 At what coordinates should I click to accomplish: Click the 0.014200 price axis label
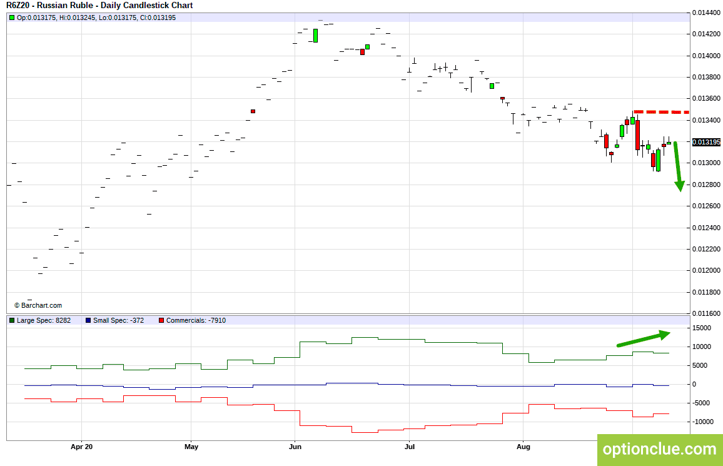pos(706,34)
